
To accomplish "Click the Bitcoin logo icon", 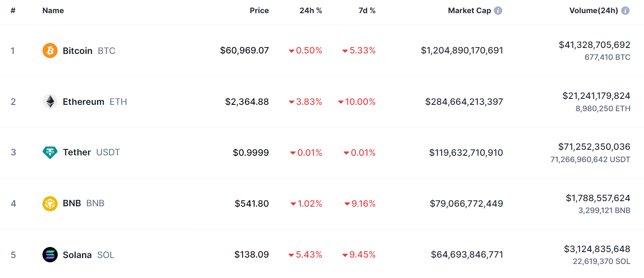I will click(50, 51).
